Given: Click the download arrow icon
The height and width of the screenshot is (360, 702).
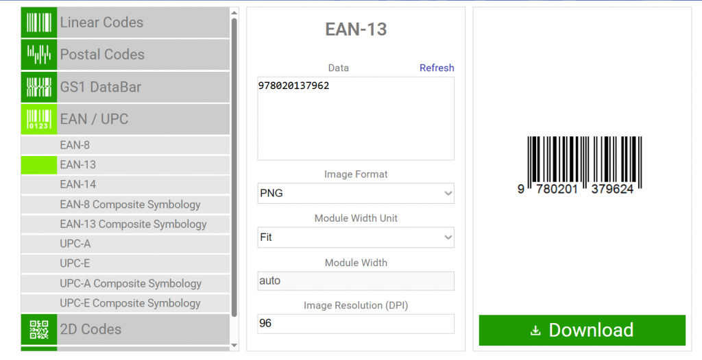Looking at the screenshot, I should point(536,331).
